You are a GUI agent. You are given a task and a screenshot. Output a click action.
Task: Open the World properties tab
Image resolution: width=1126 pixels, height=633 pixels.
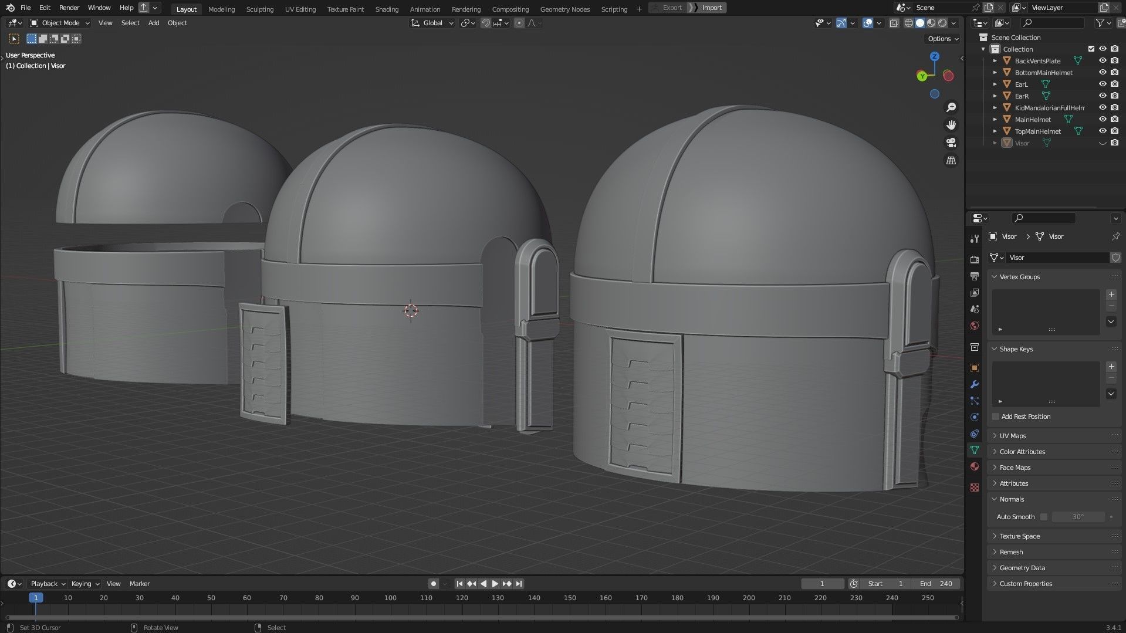[975, 326]
